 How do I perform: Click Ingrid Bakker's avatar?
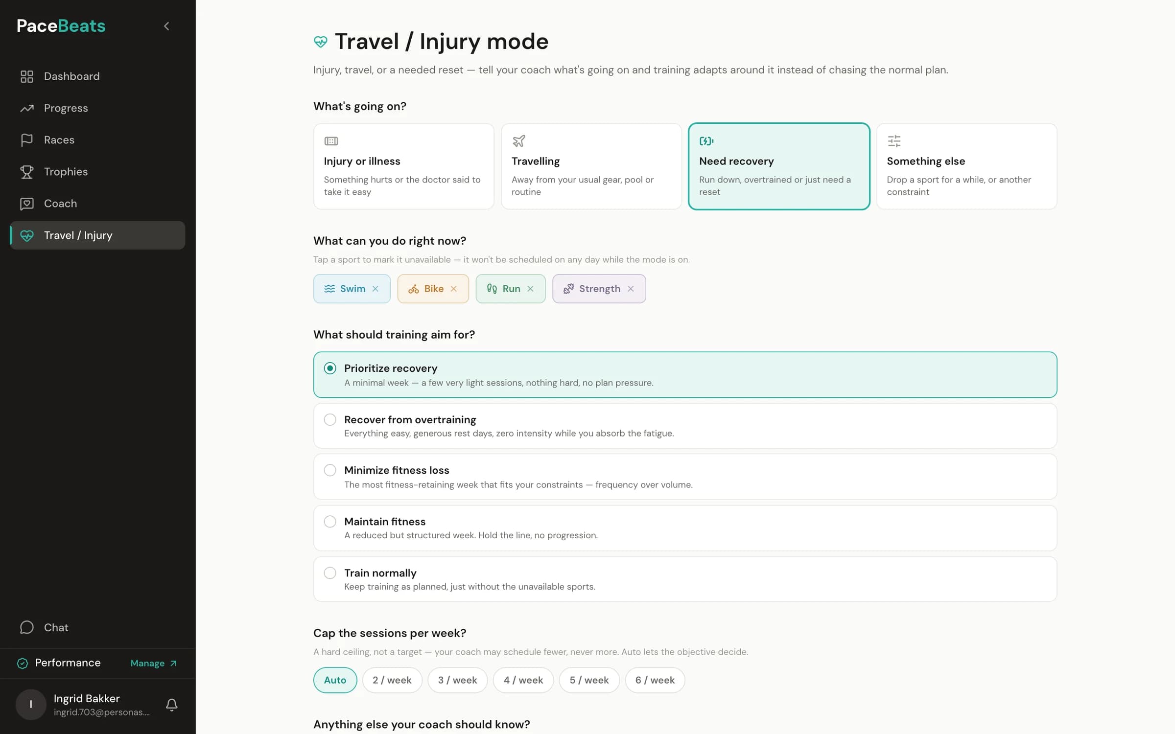pos(31,705)
